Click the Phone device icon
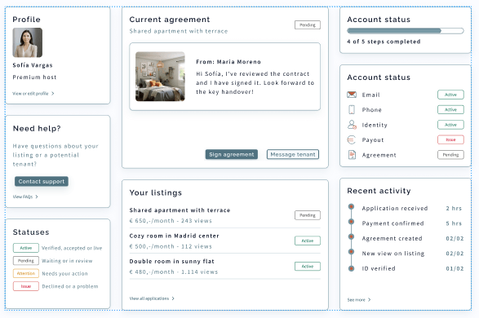Screen dimensions: 479x318 coord(352,109)
